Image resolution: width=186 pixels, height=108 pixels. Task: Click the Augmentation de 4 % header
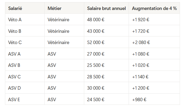pos(154,8)
